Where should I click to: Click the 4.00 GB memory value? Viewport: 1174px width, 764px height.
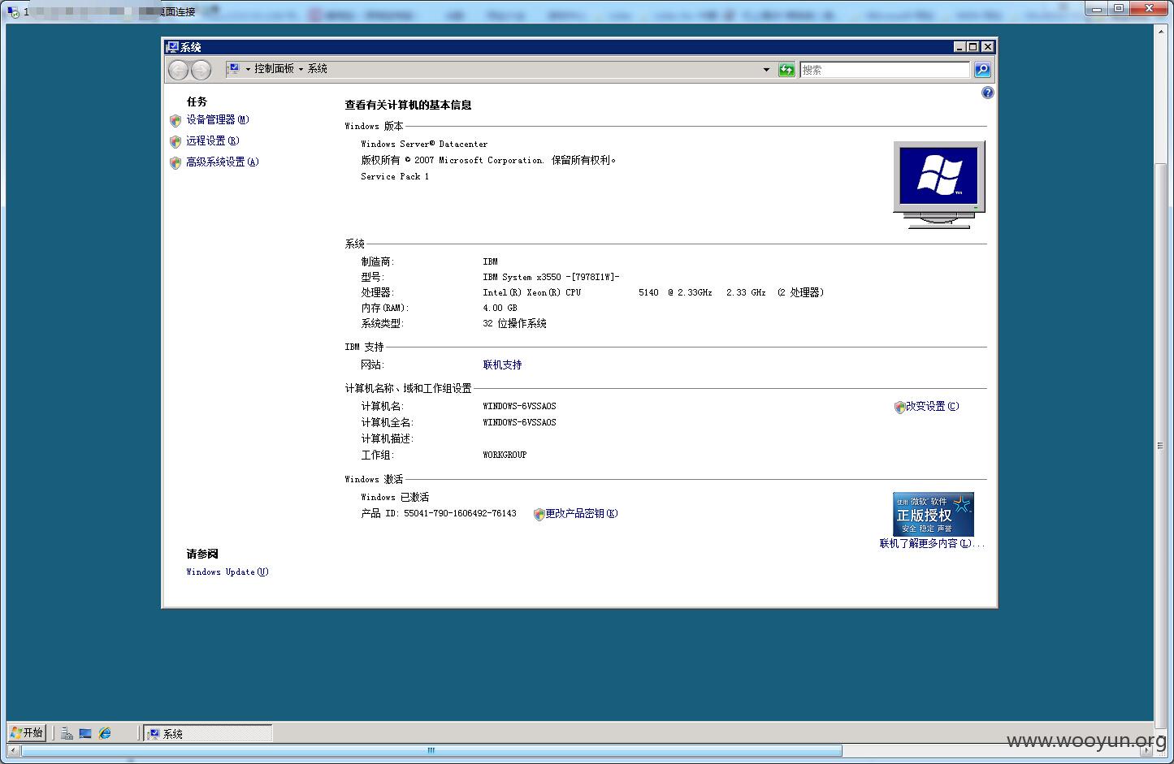(500, 309)
